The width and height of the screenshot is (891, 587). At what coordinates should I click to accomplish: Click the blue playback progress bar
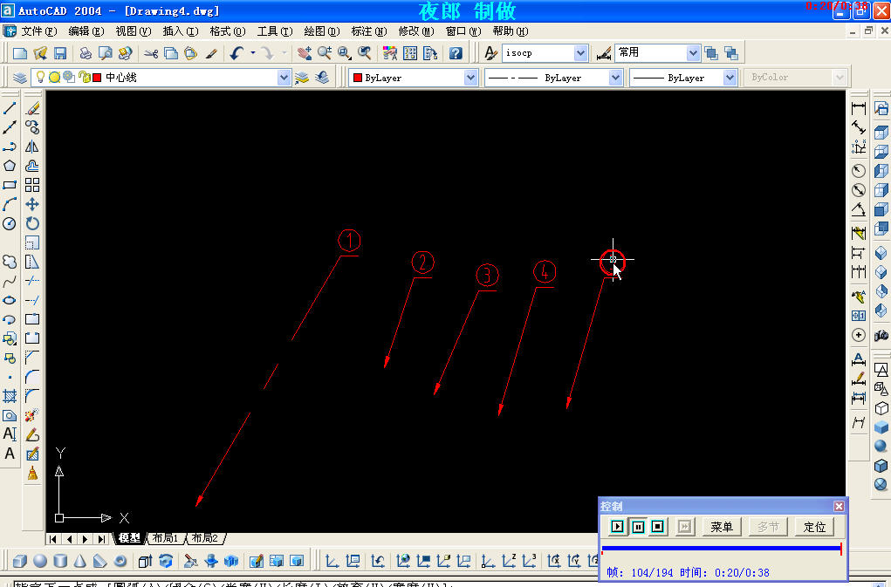tap(721, 549)
